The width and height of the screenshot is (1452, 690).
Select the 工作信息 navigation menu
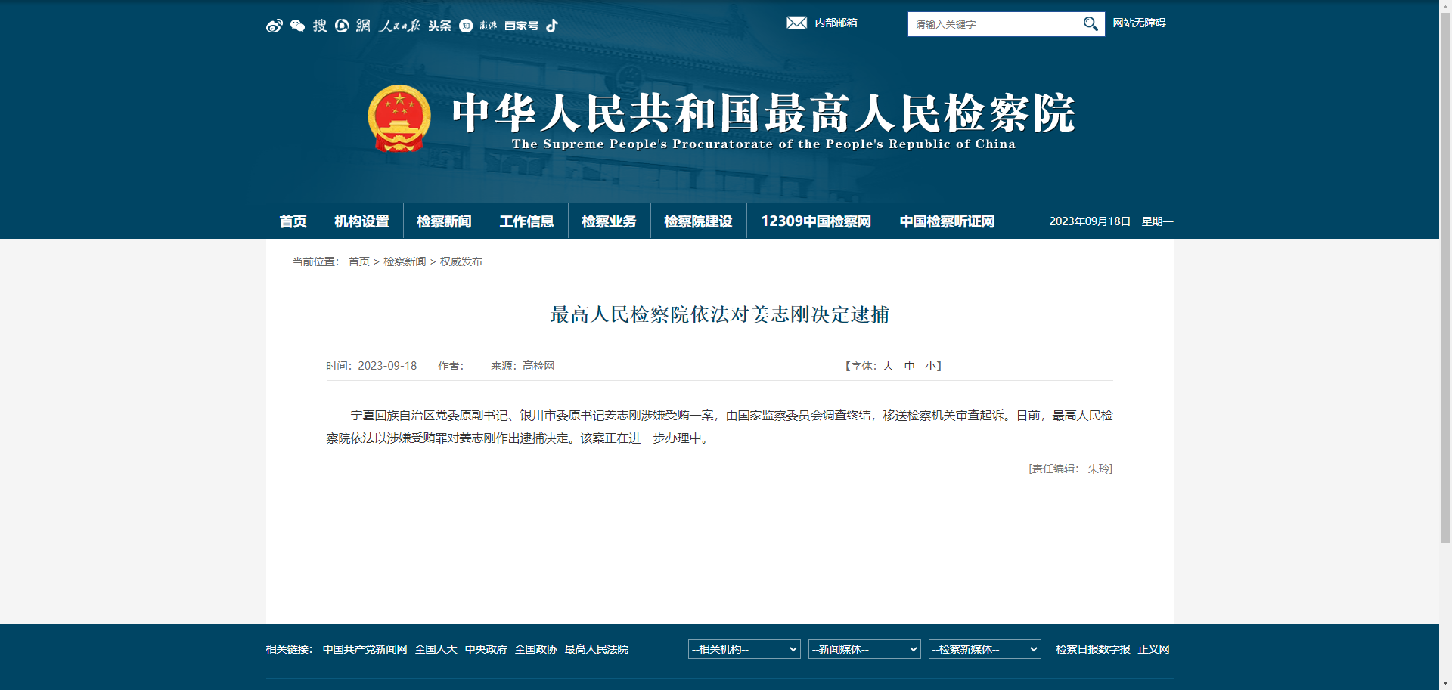point(526,221)
